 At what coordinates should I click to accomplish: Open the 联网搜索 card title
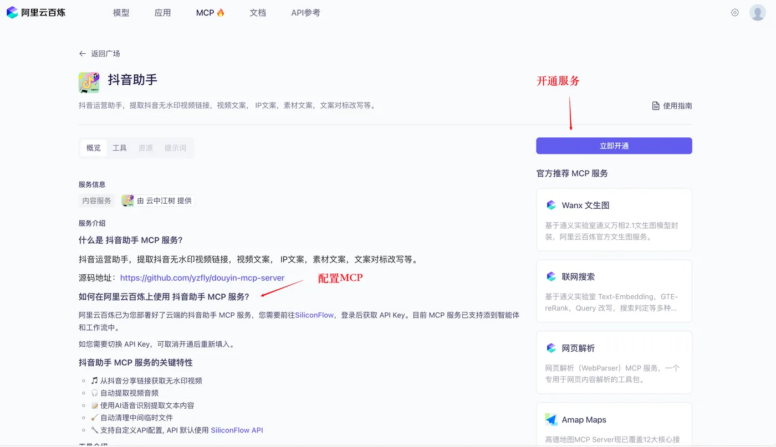pos(578,277)
